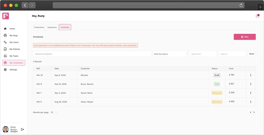The image size is (264, 135).
Task: Click invoice reference INV-5
Action: tap(39, 102)
